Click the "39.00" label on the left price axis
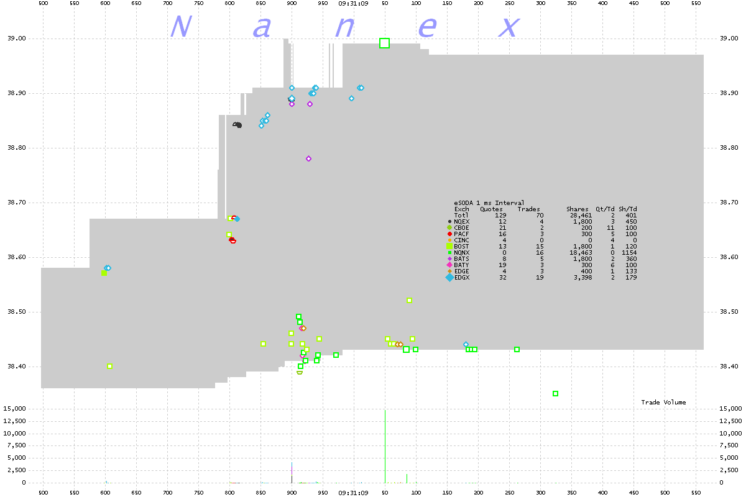The width and height of the screenshot is (746, 497). [x=16, y=39]
